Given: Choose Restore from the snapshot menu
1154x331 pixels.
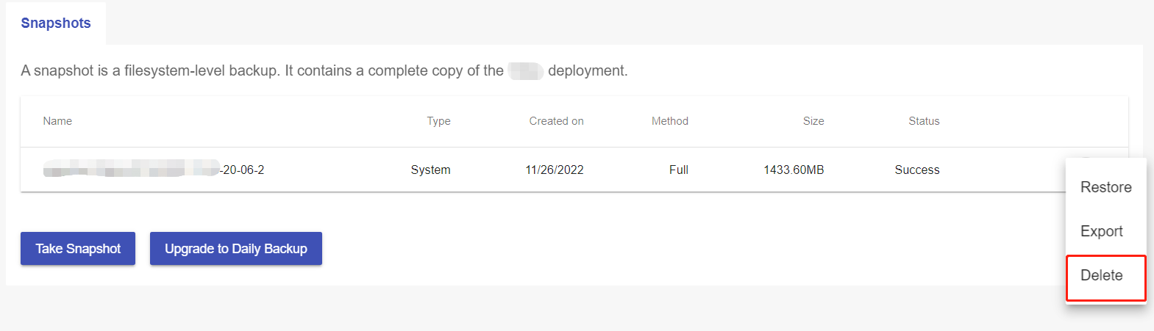Looking at the screenshot, I should point(1105,187).
